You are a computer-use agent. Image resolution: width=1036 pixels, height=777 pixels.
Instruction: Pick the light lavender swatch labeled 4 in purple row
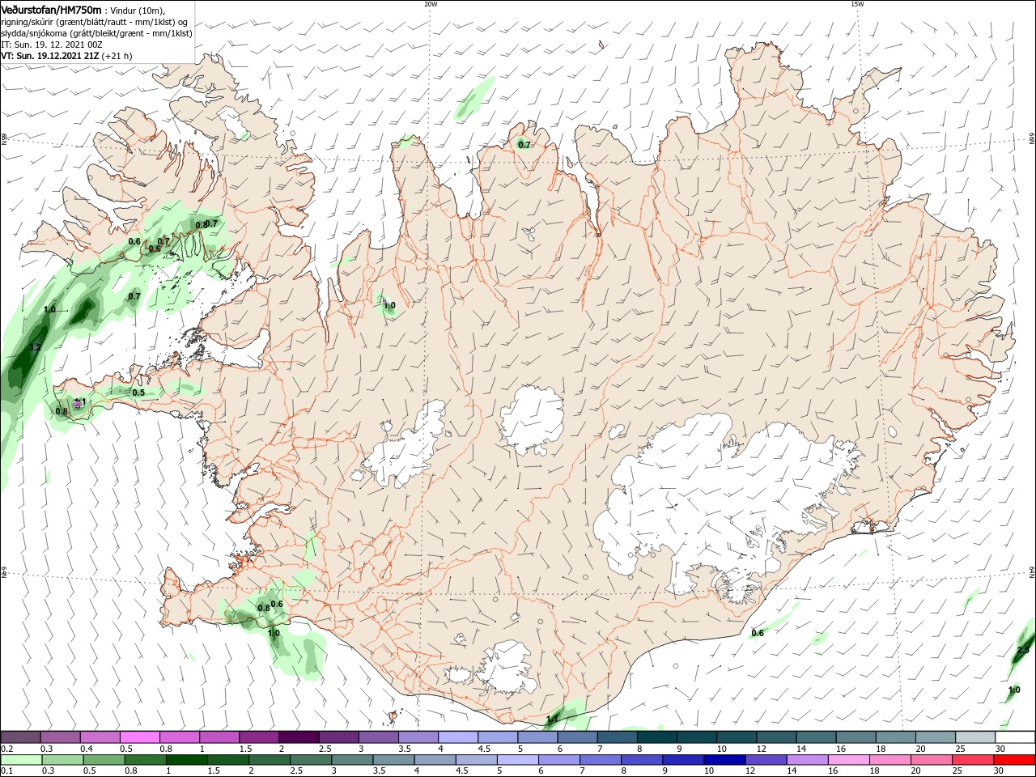point(458,737)
